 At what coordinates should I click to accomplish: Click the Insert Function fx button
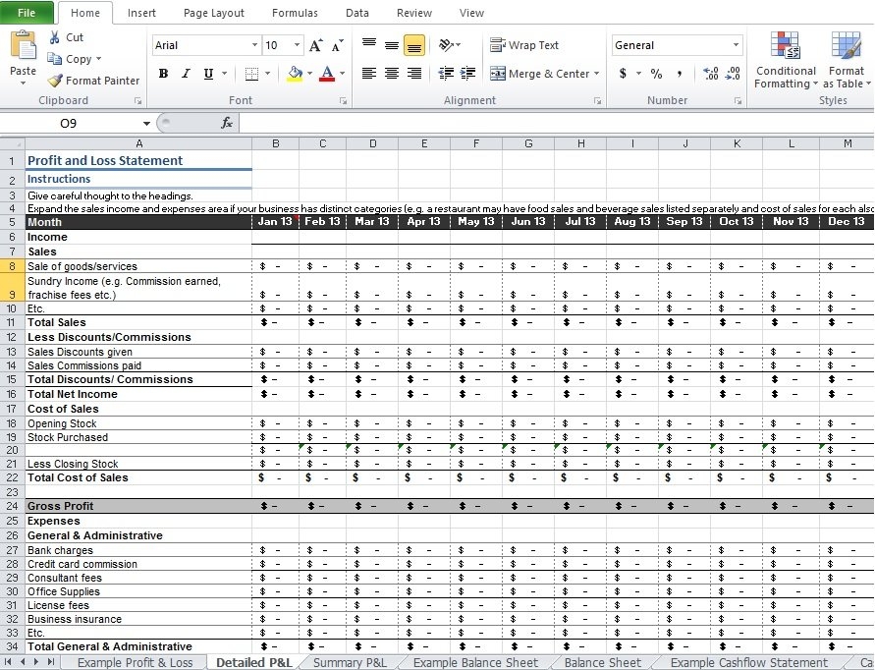(x=227, y=122)
